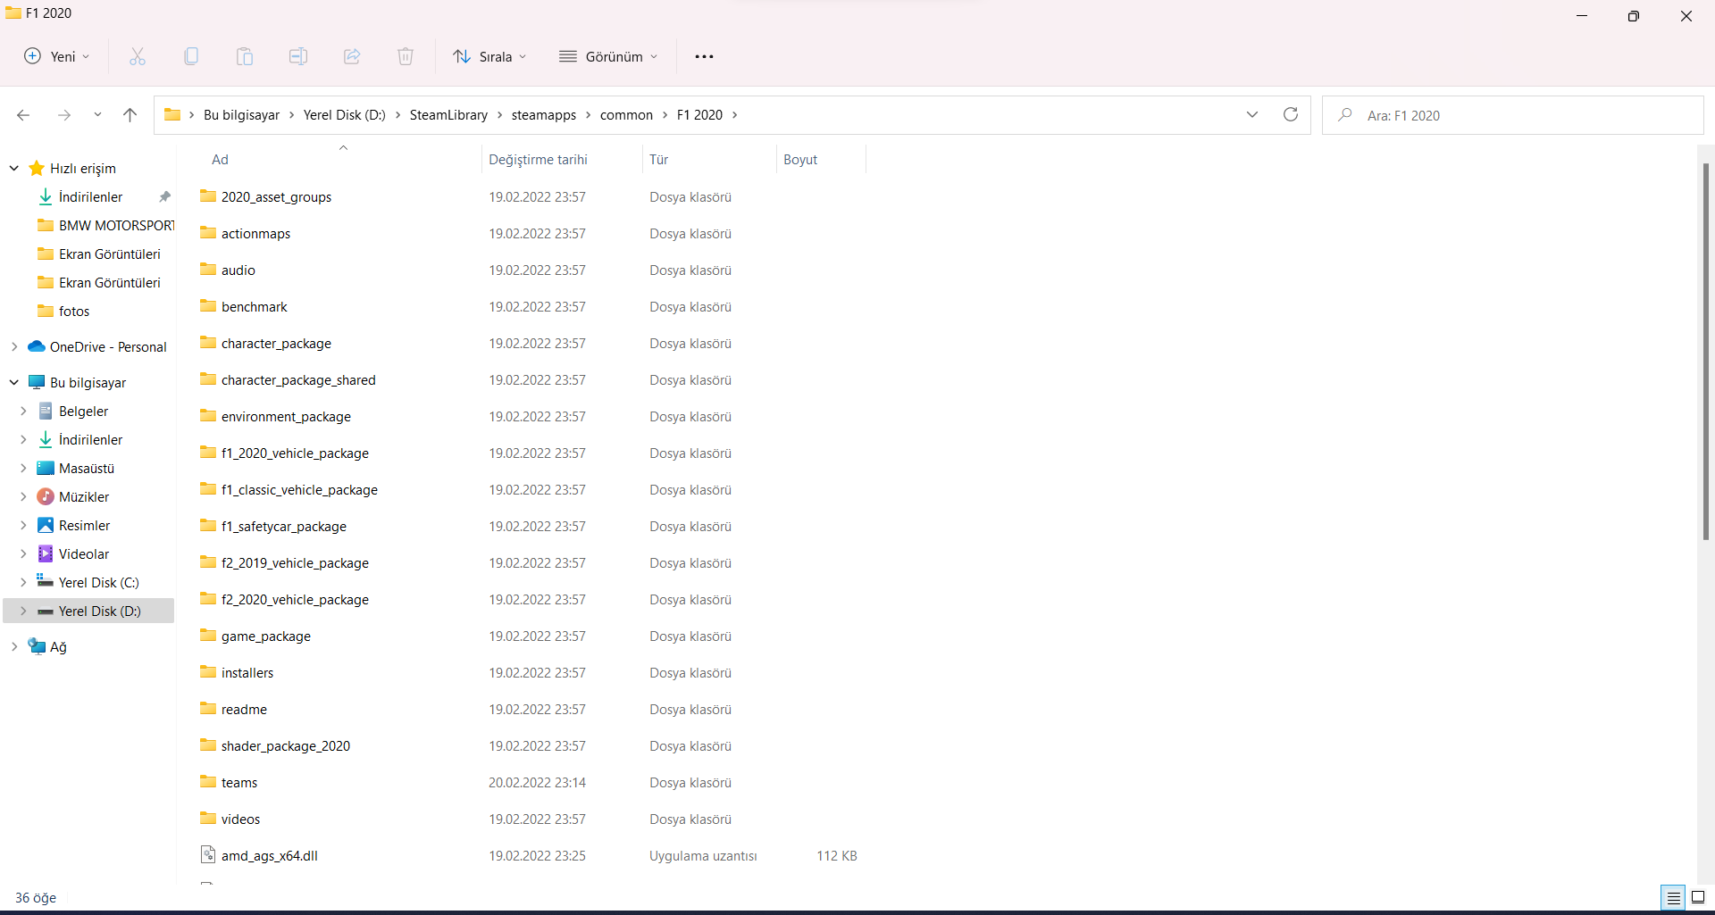Select BMW MOTORSPORT in quick access

[116, 225]
